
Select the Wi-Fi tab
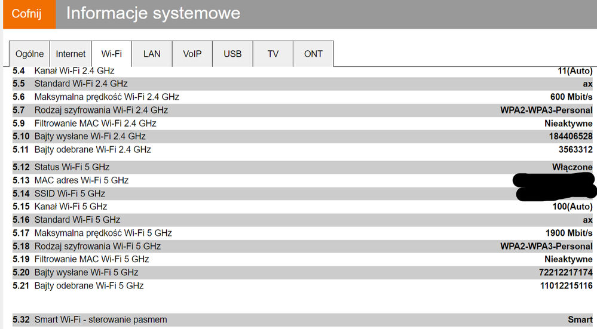[x=111, y=54]
